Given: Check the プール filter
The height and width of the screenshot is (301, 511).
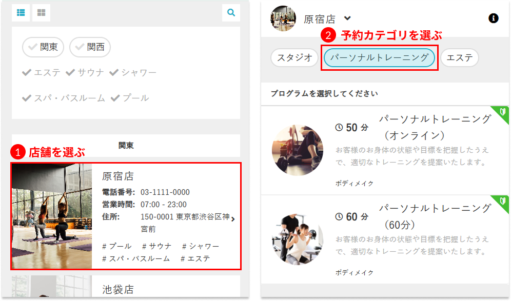Looking at the screenshot, I should (130, 98).
